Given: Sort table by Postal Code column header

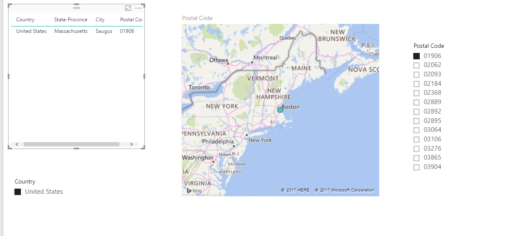Looking at the screenshot, I should pos(131,20).
